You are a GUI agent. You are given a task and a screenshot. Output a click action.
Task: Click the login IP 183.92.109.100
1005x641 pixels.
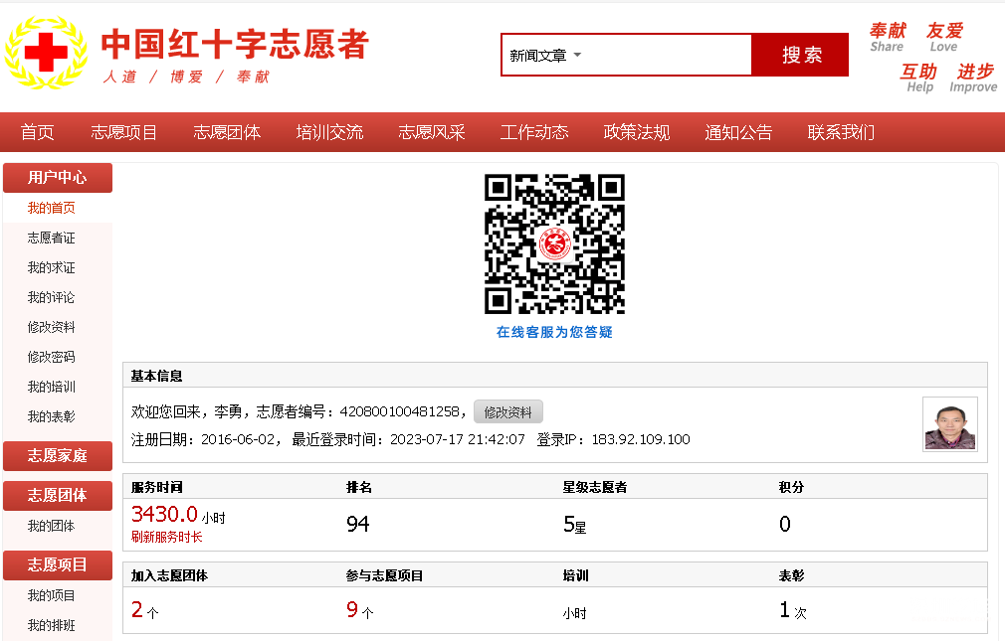641,439
